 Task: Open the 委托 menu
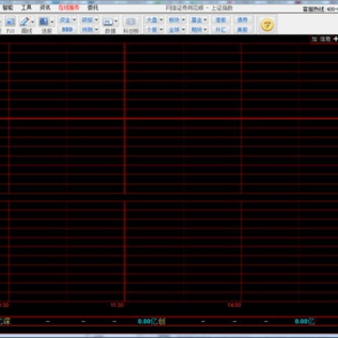click(93, 8)
